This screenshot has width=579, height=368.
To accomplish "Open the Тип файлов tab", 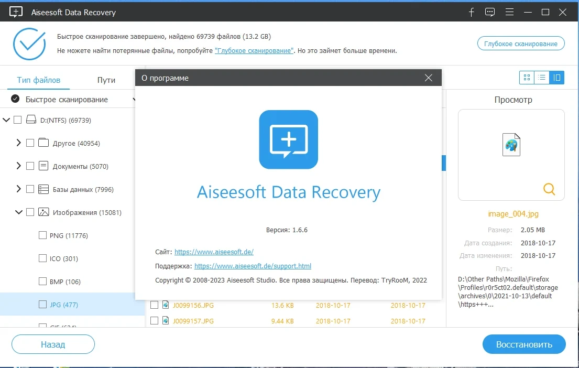I will click(x=38, y=80).
